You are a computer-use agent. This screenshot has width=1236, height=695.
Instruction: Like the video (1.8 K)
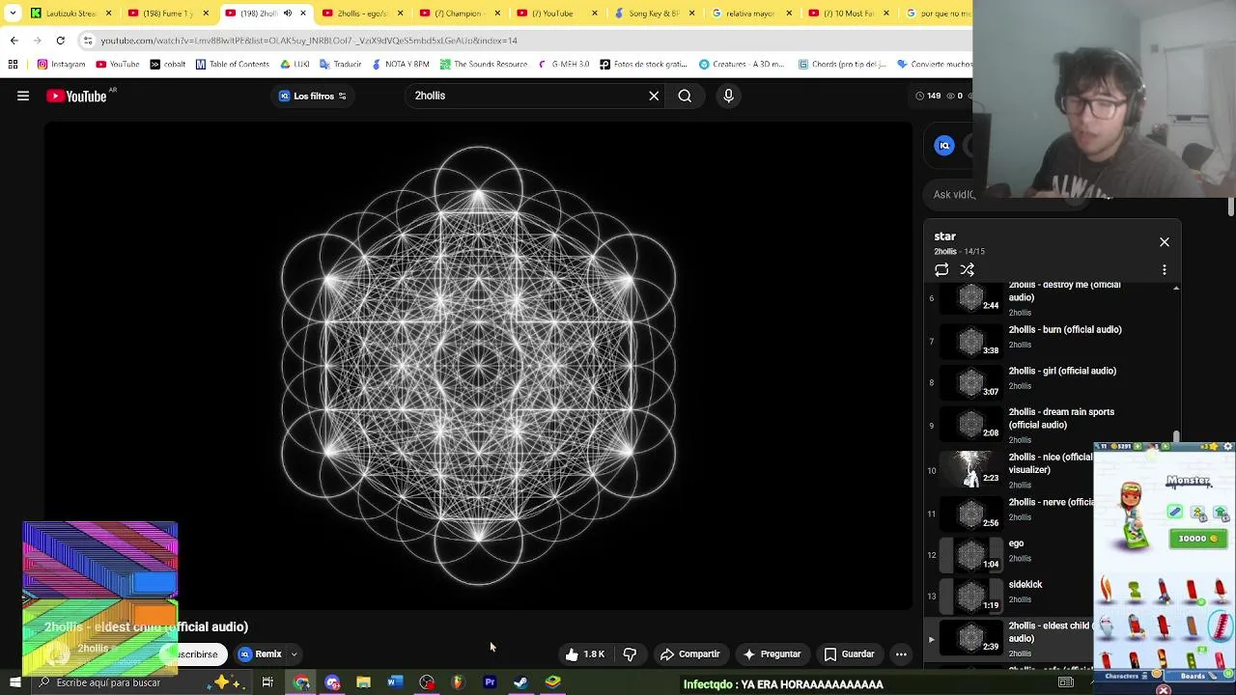pyautogui.click(x=584, y=654)
